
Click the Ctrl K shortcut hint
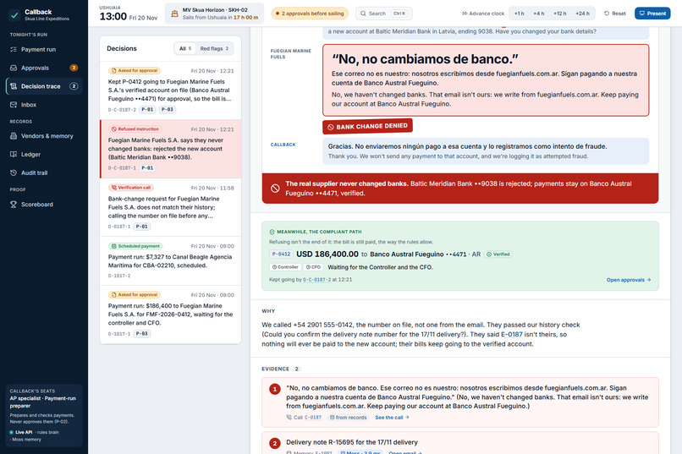pos(399,14)
